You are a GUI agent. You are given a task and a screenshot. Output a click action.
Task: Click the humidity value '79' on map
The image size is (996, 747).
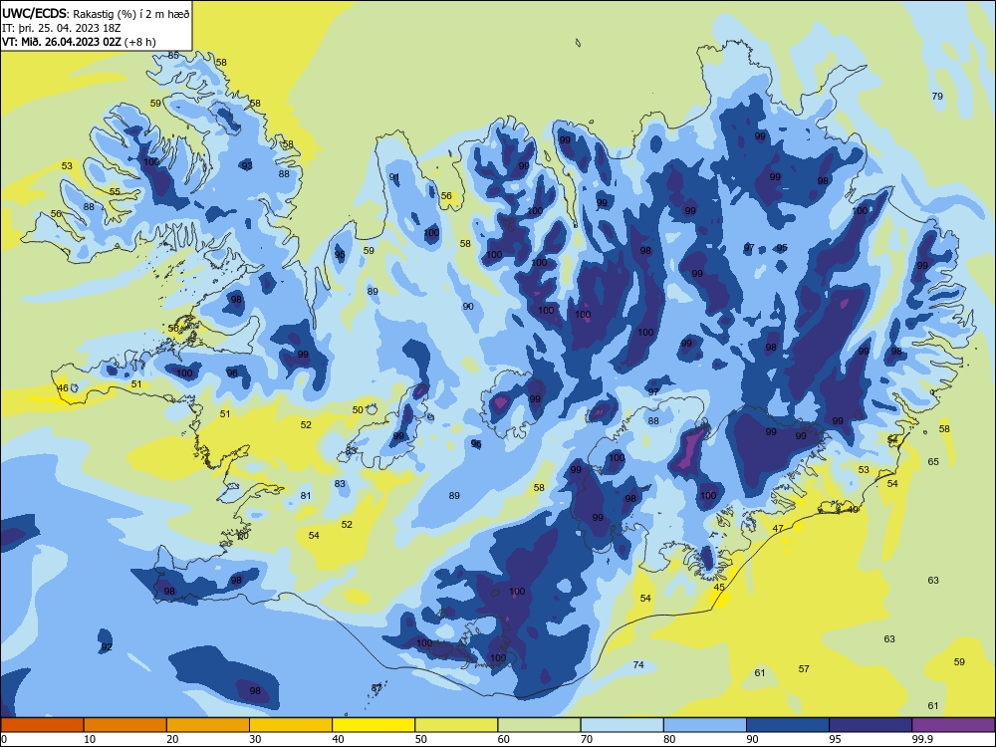(937, 96)
